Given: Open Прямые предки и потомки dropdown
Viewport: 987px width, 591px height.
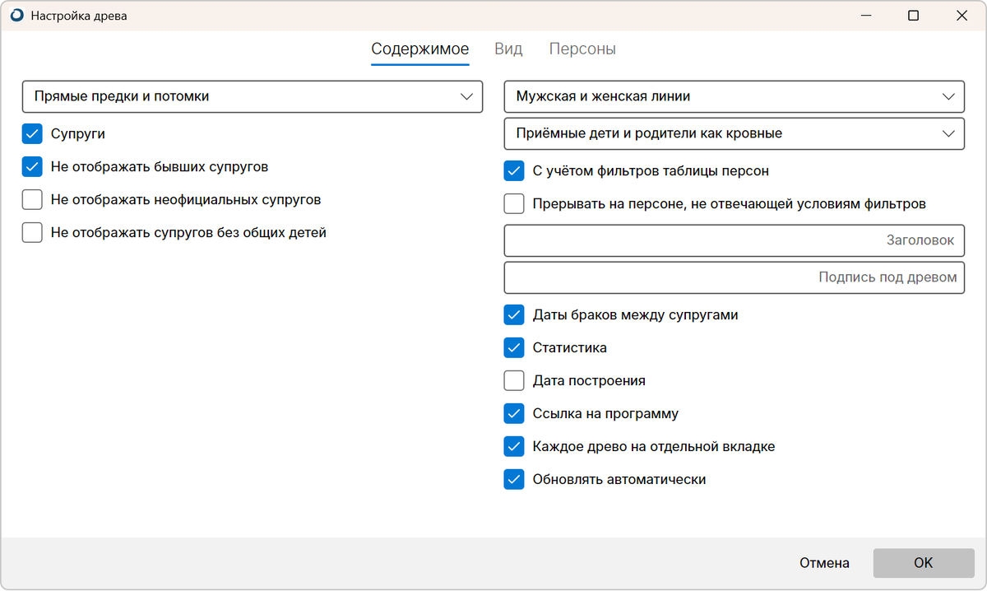Looking at the screenshot, I should pyautogui.click(x=252, y=96).
